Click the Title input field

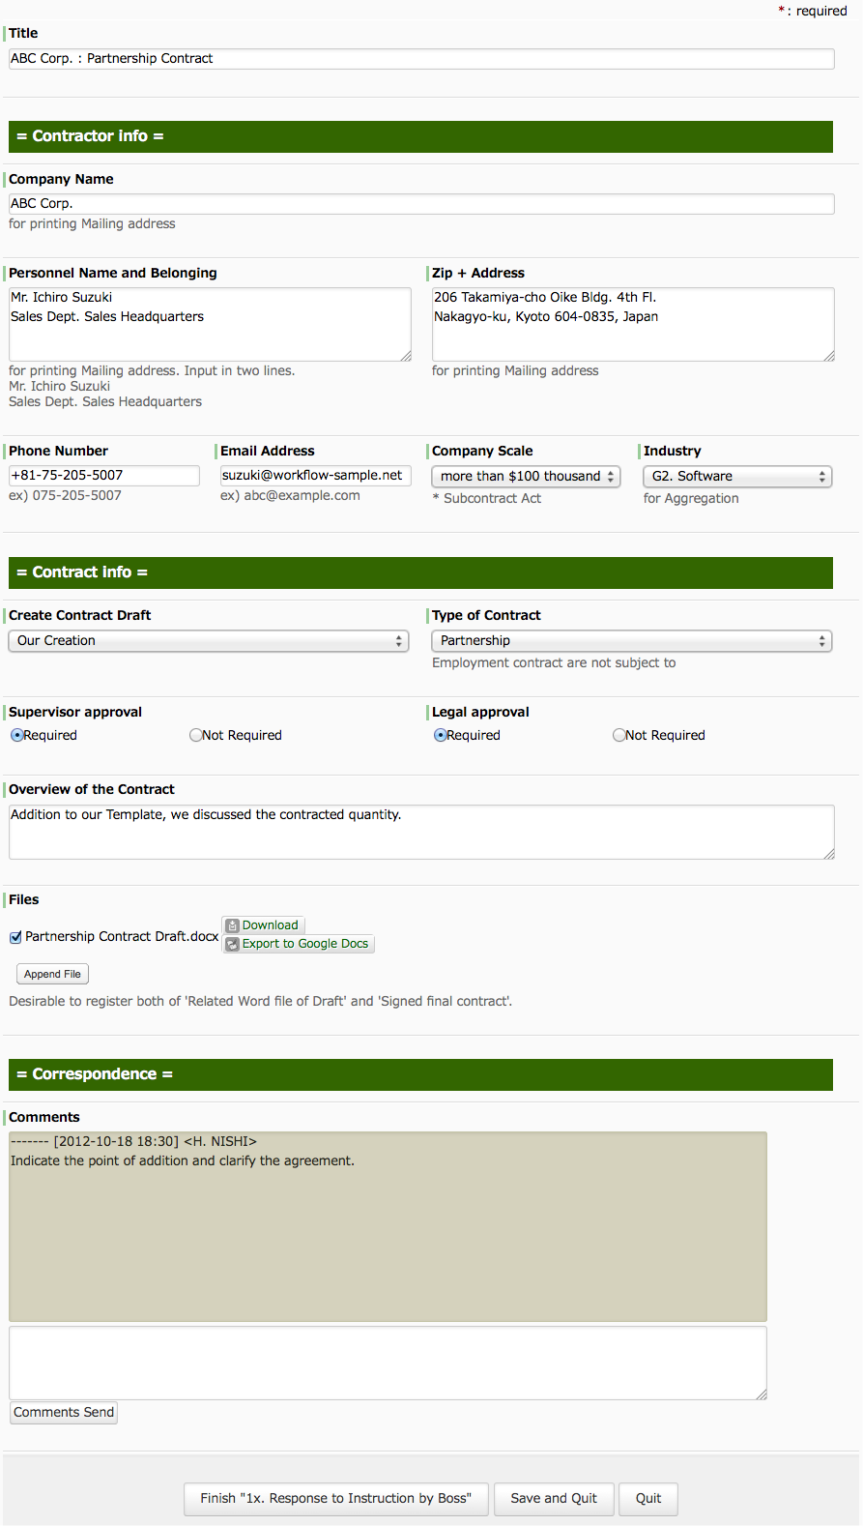(421, 59)
